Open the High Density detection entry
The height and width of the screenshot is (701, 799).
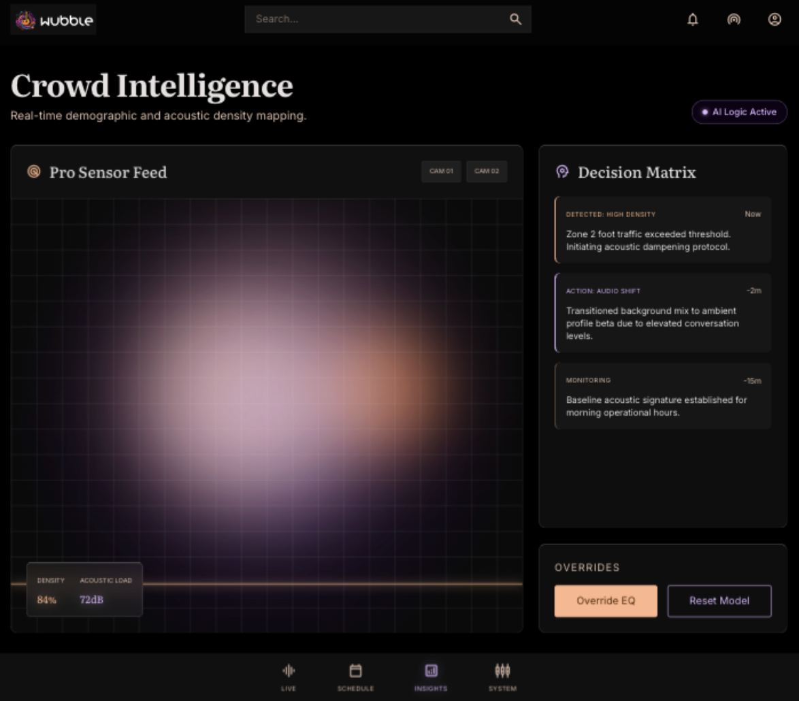click(662, 230)
